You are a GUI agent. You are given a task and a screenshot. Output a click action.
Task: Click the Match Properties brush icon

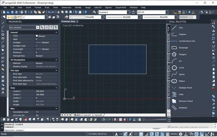pos(43,12)
